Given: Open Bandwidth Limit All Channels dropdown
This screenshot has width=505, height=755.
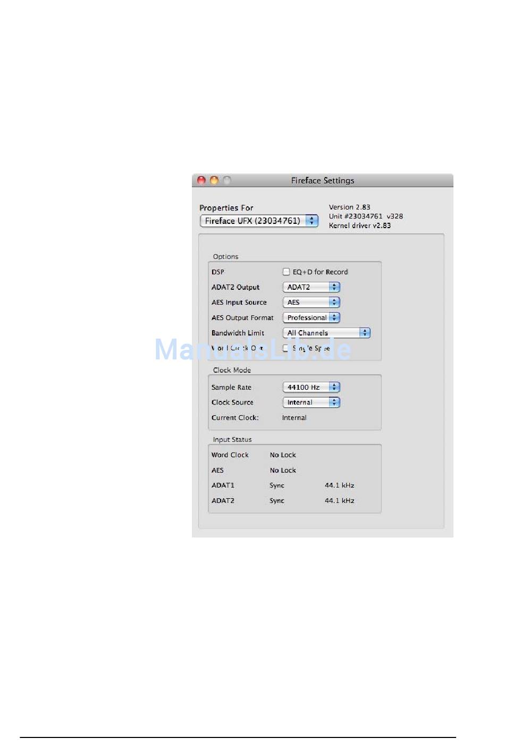Looking at the screenshot, I should (x=326, y=333).
